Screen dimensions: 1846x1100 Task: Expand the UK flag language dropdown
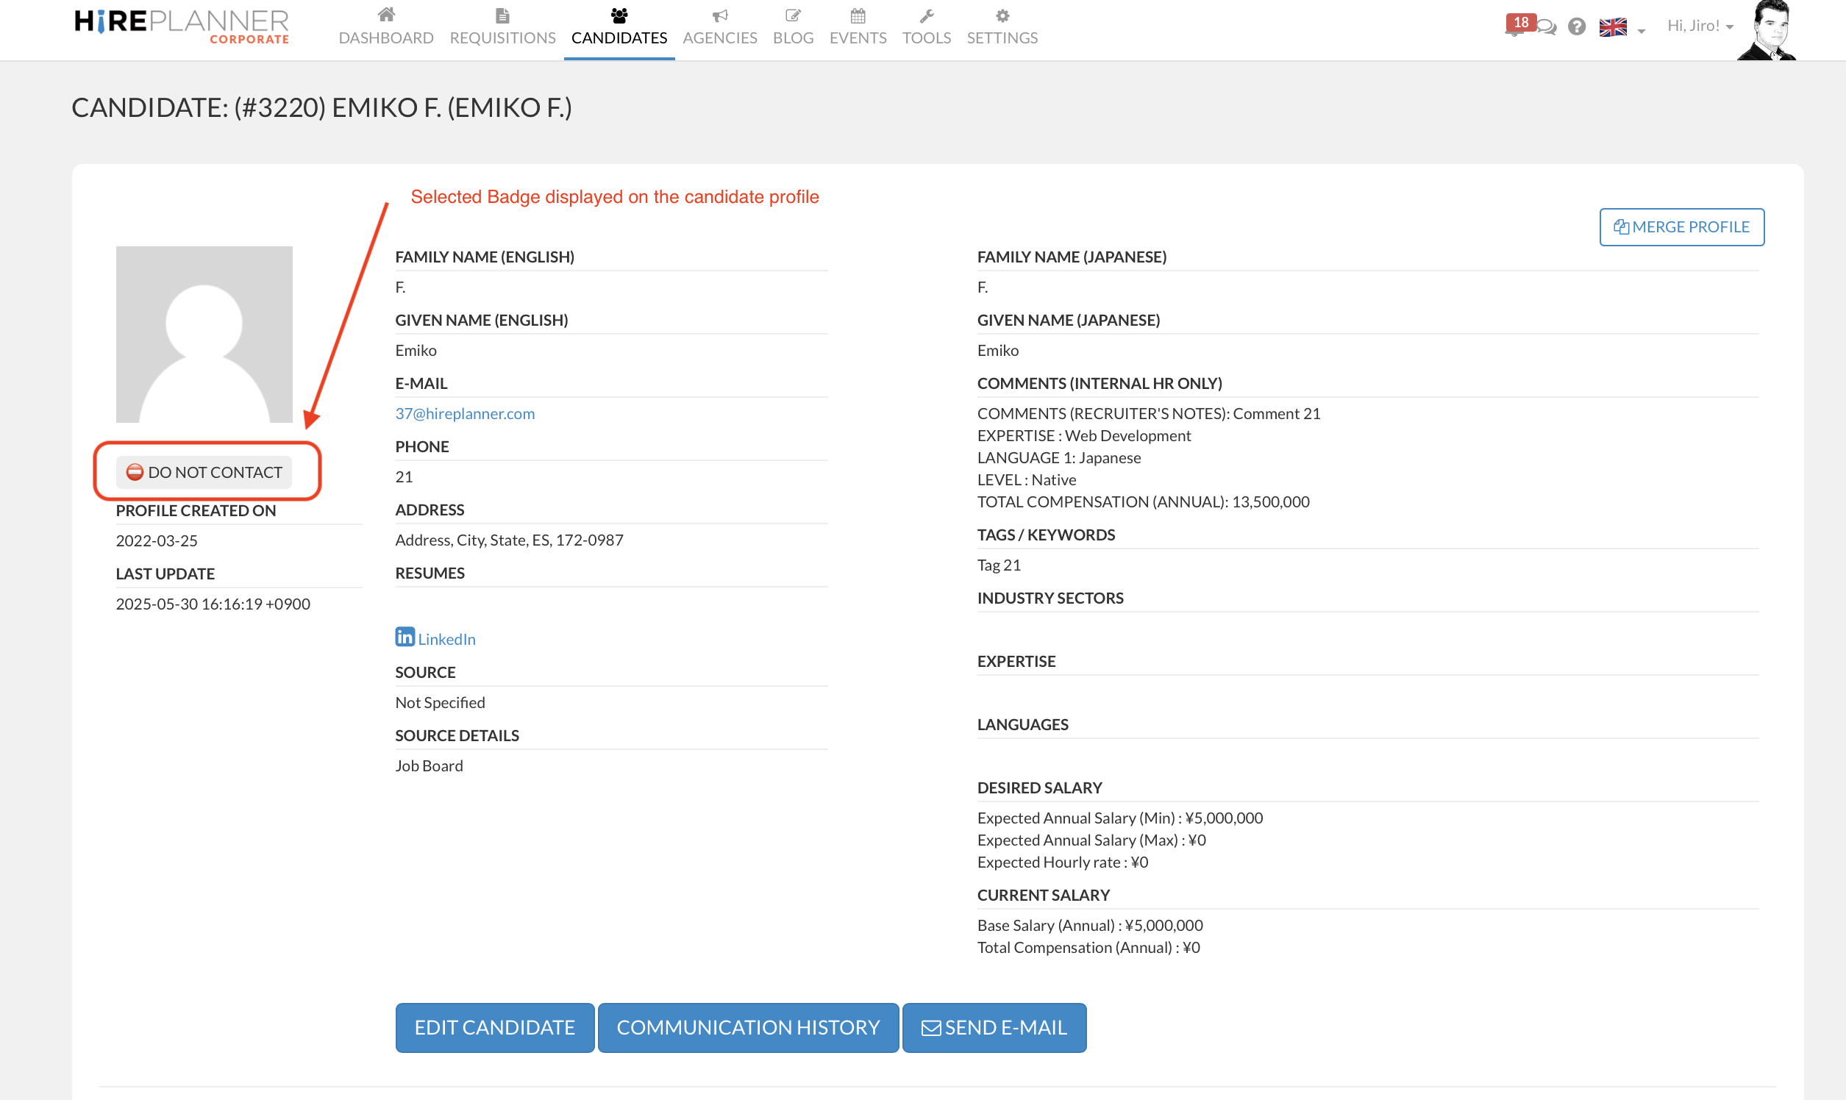(1622, 28)
